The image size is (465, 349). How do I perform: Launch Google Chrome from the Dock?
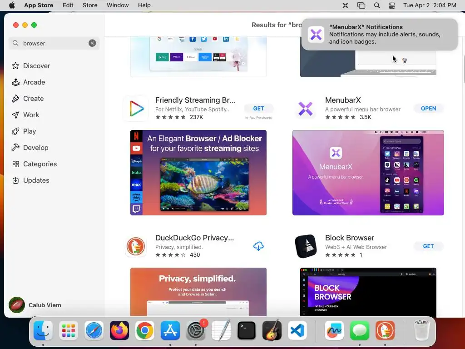pyautogui.click(x=145, y=330)
